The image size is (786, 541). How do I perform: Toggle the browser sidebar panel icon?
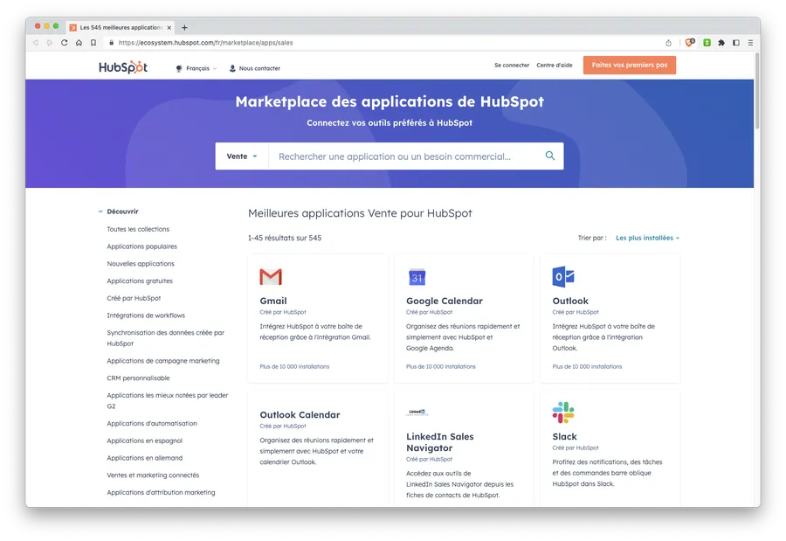(736, 43)
